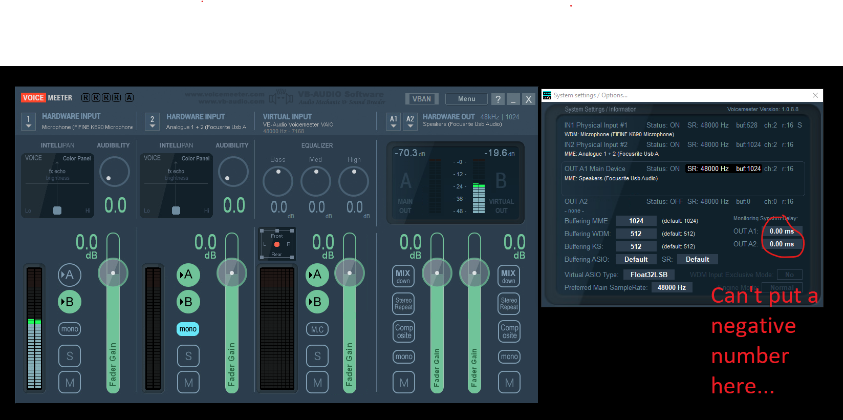Toggle B bus routing on Virtual Input
Image resolution: width=843 pixels, height=420 pixels.
[317, 302]
